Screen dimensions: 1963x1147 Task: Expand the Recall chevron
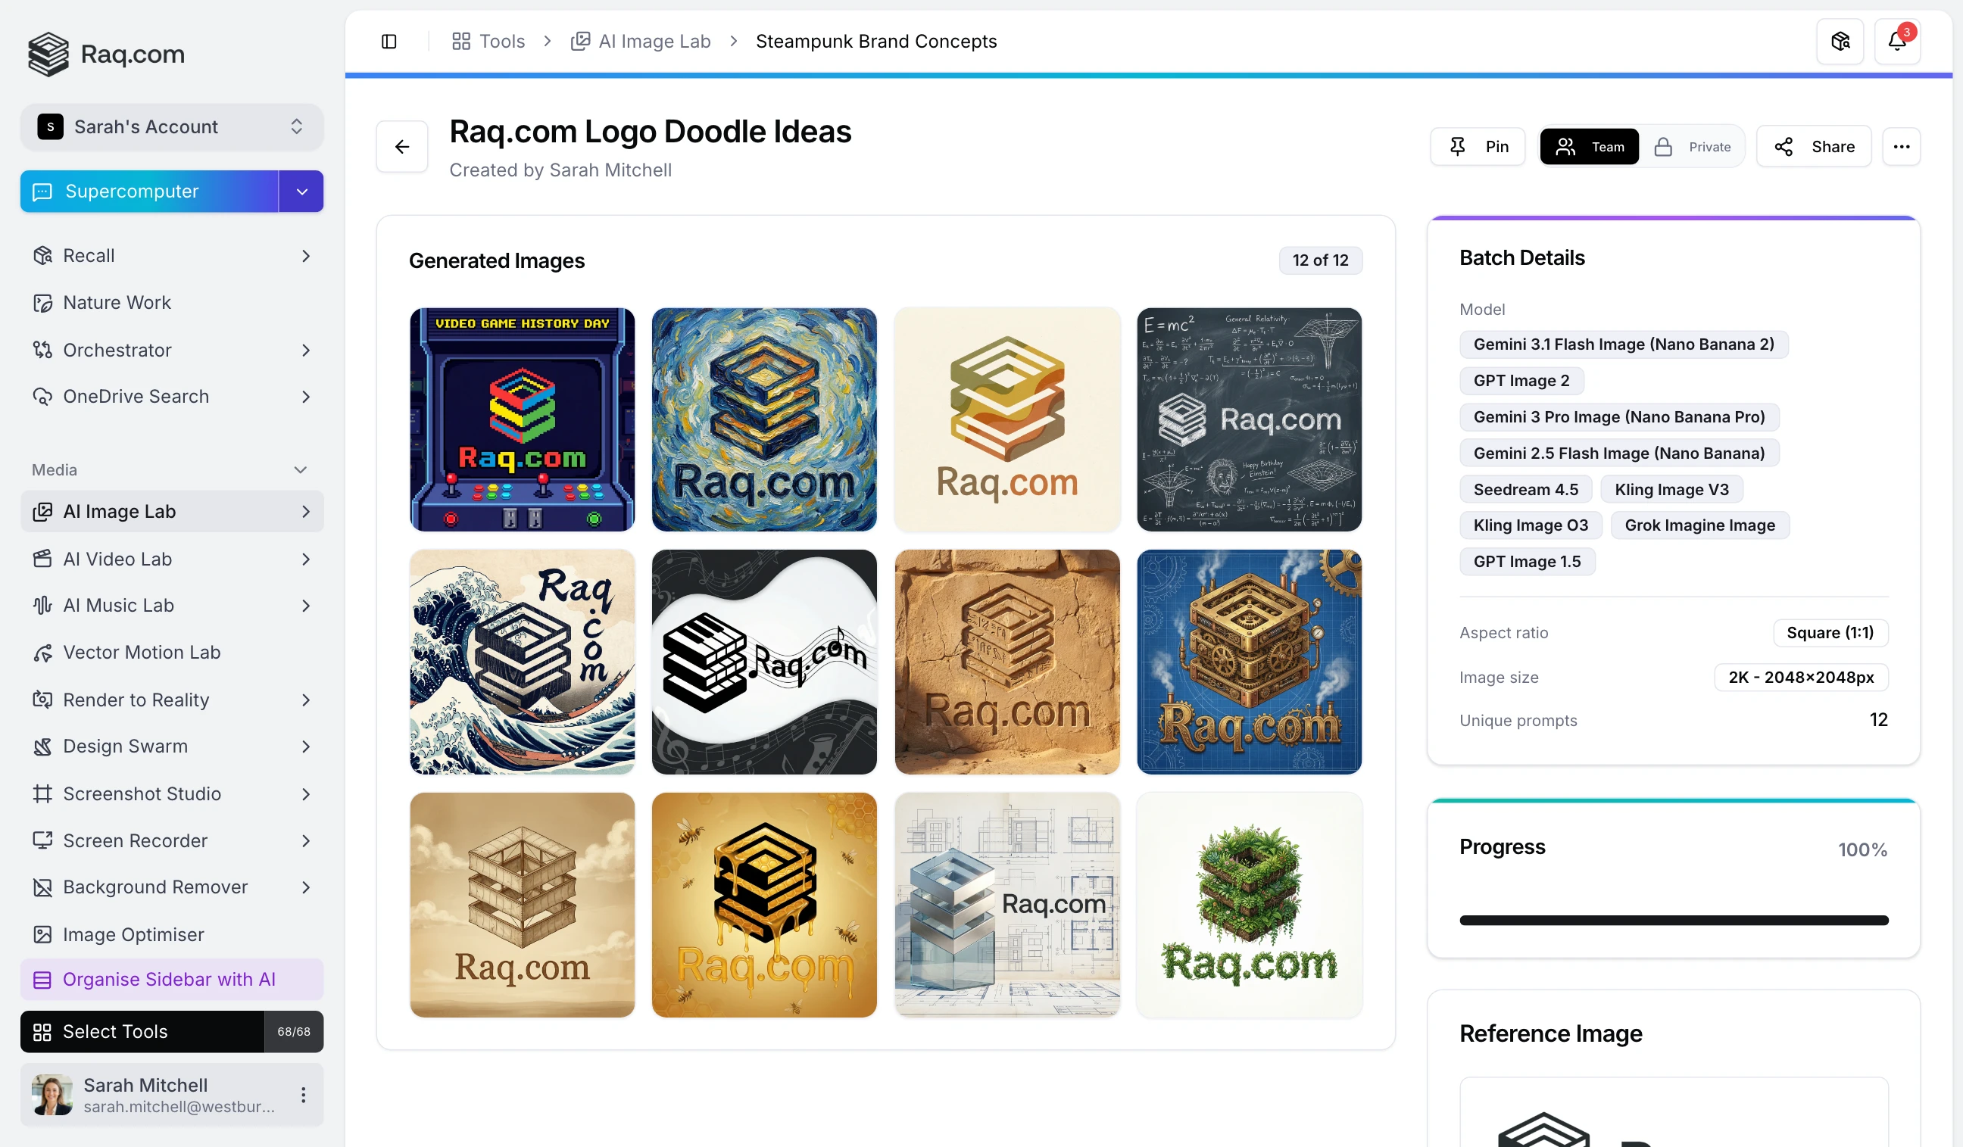(305, 256)
